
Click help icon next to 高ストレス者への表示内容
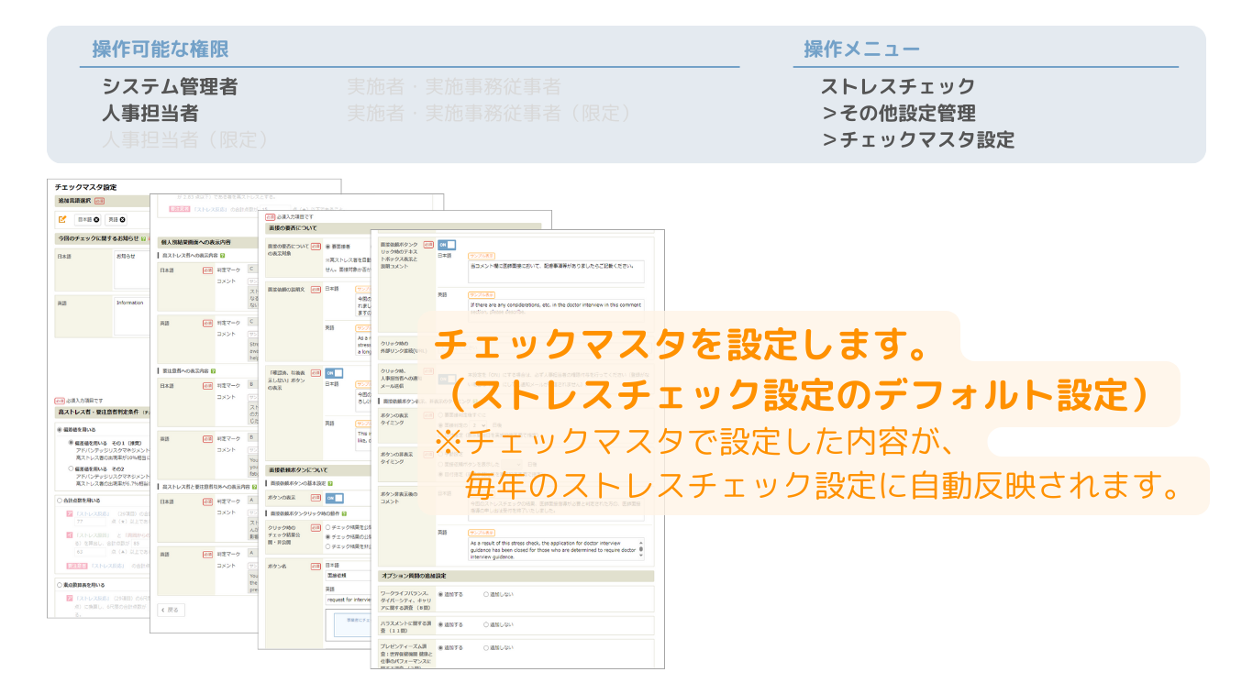click(222, 255)
